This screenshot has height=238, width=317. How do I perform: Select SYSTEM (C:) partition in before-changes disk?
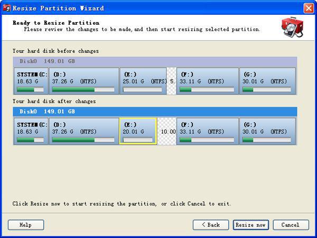pos(32,81)
